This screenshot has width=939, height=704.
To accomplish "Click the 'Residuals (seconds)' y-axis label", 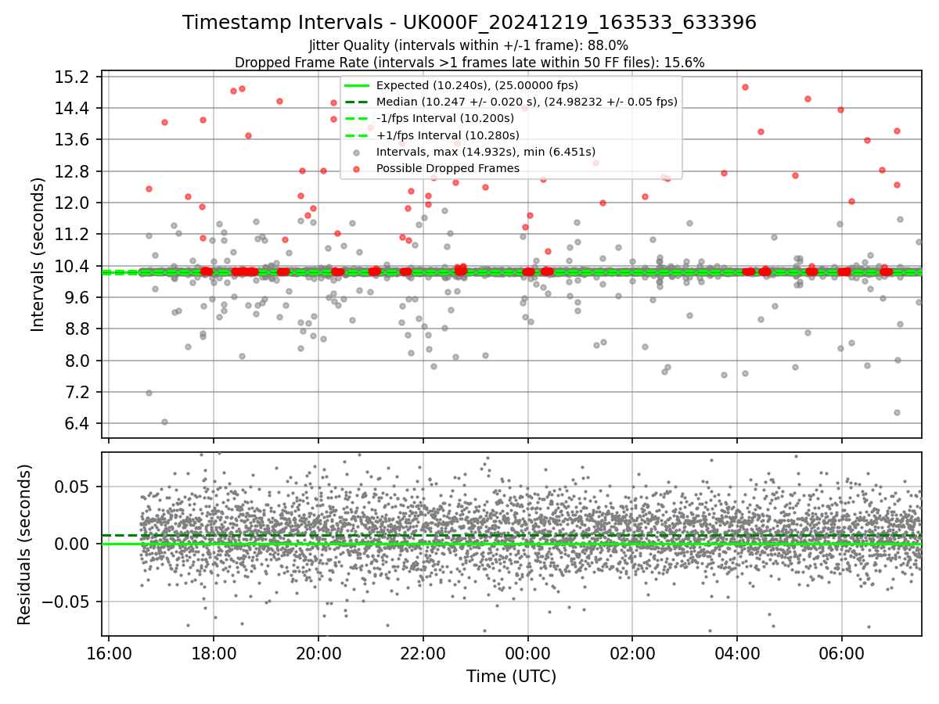I will (24, 544).
